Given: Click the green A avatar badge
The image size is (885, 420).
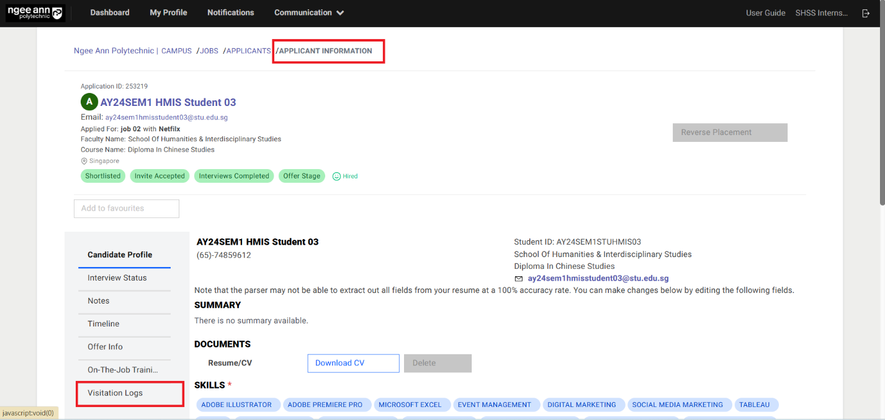Looking at the screenshot, I should pyautogui.click(x=89, y=102).
